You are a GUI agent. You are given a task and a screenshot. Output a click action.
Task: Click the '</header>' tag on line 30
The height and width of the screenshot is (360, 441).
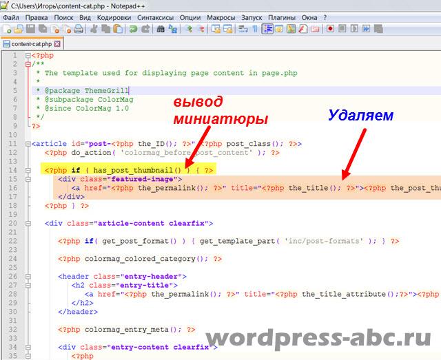(78, 312)
